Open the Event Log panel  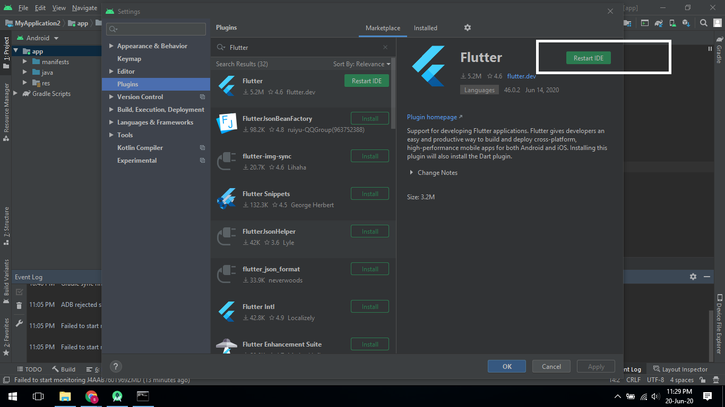coord(632,369)
